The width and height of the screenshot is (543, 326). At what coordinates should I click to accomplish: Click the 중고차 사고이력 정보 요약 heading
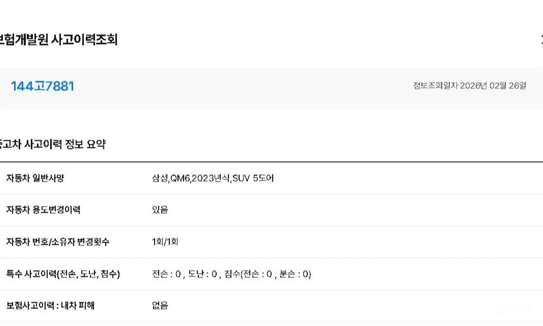(x=52, y=144)
